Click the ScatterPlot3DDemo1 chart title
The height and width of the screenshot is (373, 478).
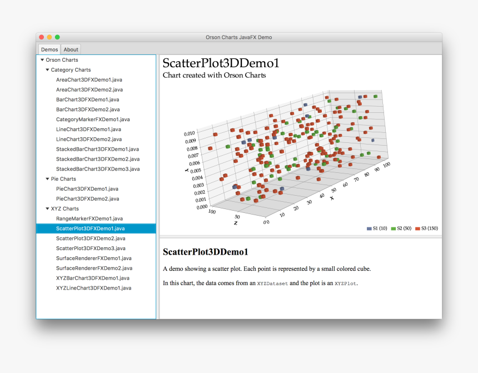[x=221, y=63]
